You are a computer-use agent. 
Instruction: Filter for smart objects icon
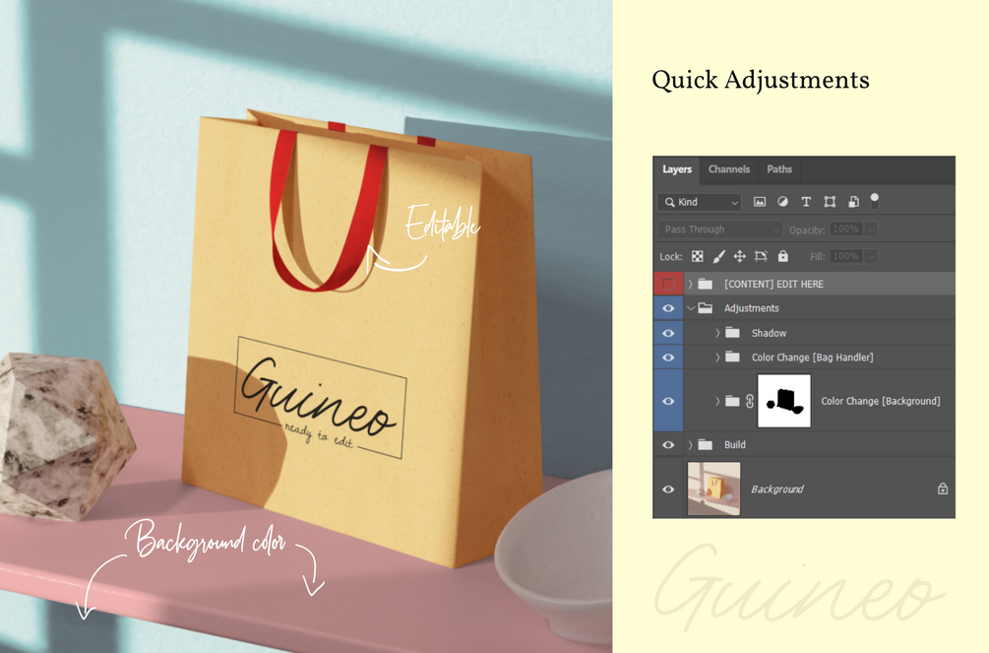click(853, 202)
